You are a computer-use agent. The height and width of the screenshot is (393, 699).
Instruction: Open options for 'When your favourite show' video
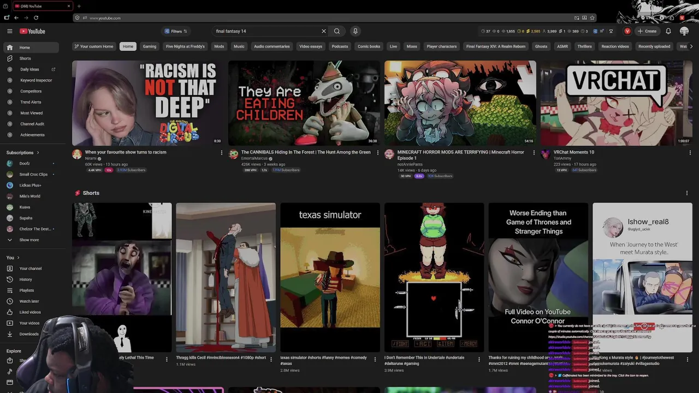[221, 153]
